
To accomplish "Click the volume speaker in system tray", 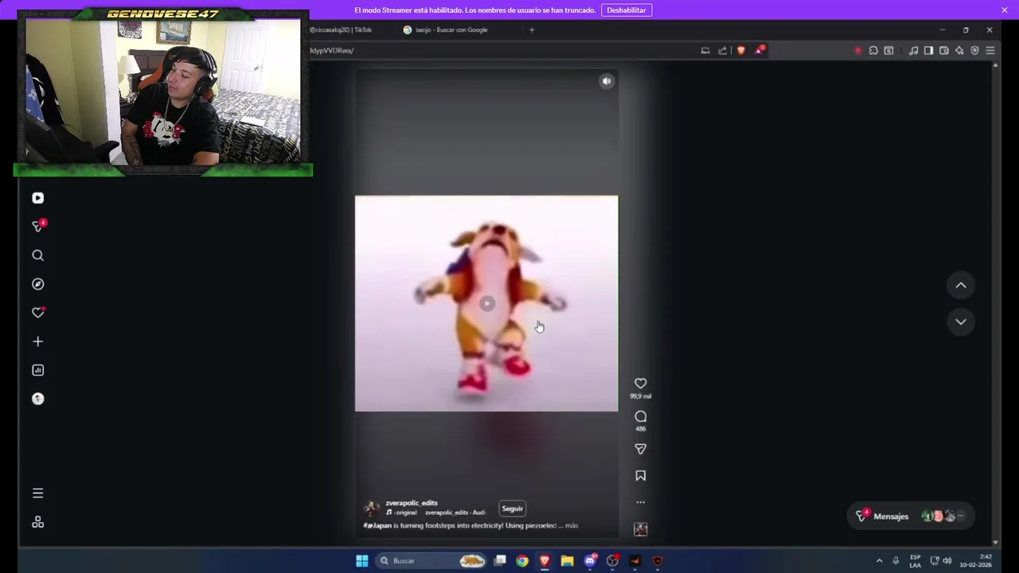I will [x=947, y=561].
